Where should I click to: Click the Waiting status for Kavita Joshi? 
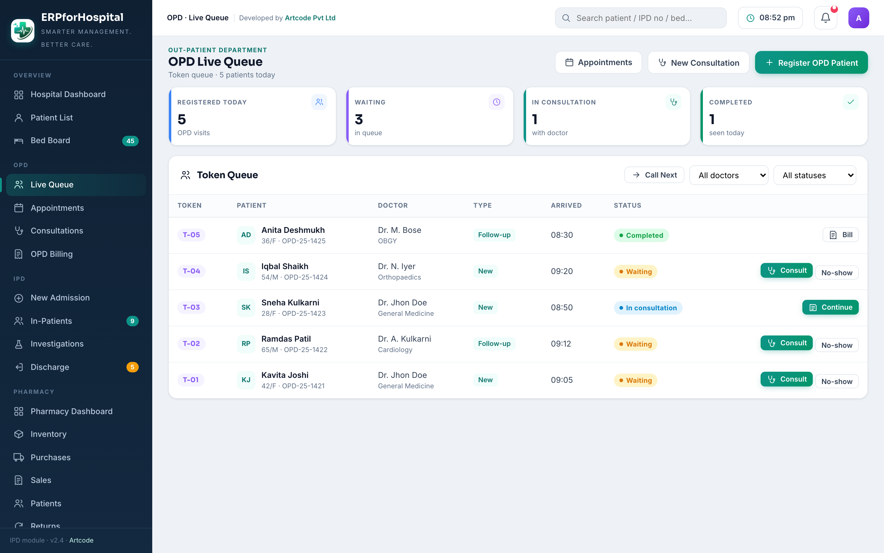pyautogui.click(x=636, y=380)
